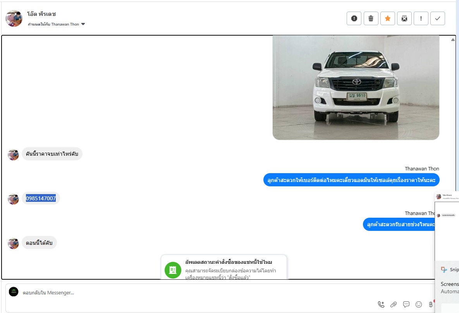Click customer avatar beside ตอนนี้ได้คับ
Image resolution: width=459 pixels, height=313 pixels.
[13, 243]
